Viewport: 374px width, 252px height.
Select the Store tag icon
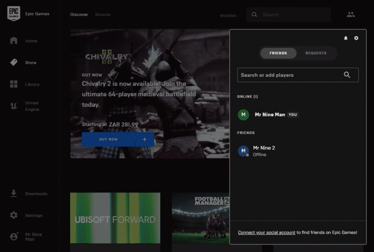coord(14,62)
